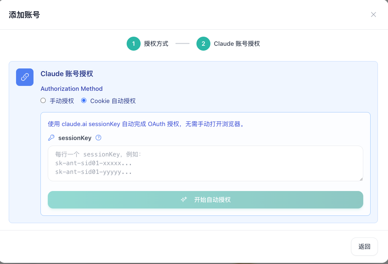Click the key icon next to sessionKey
This screenshot has width=388, height=264.
point(51,138)
